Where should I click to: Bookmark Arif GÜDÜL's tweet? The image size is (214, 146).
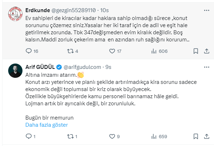click(195, 136)
